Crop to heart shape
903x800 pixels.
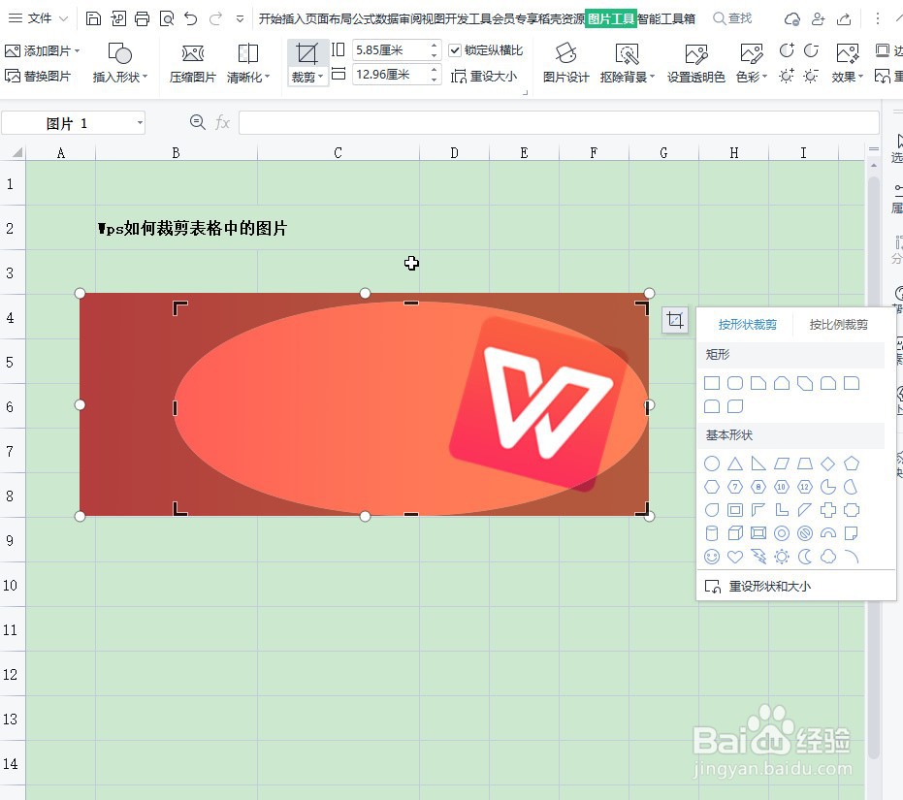click(x=735, y=557)
